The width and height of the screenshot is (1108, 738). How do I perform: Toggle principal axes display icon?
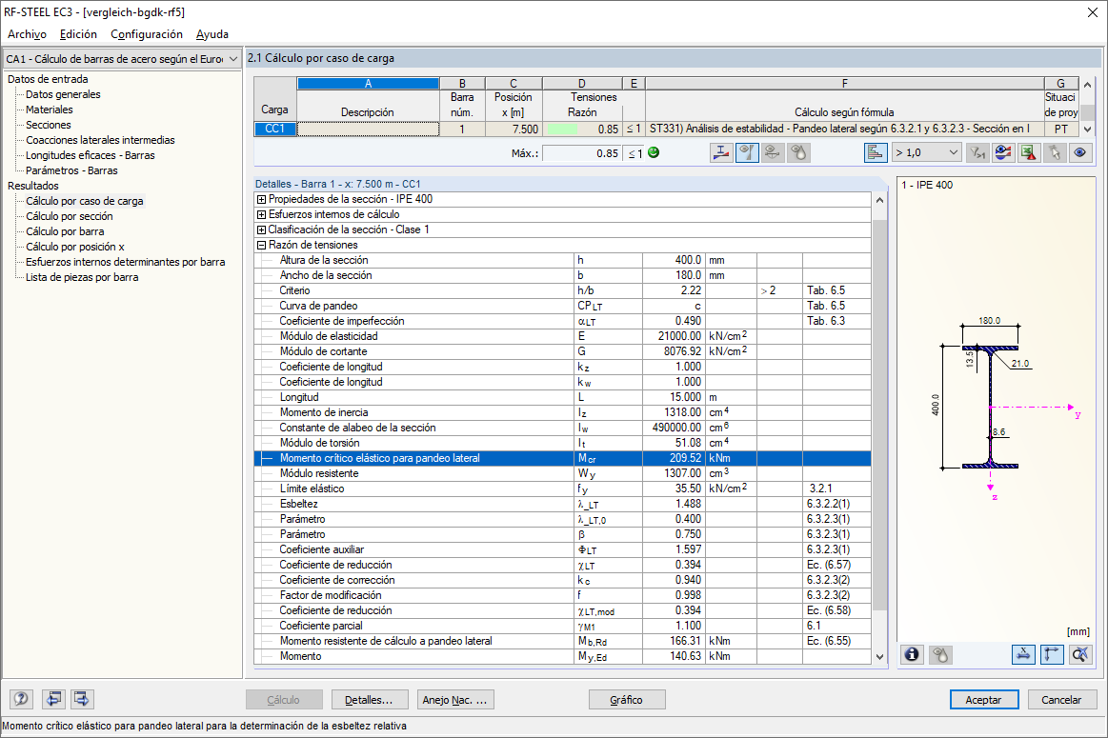(x=1052, y=654)
